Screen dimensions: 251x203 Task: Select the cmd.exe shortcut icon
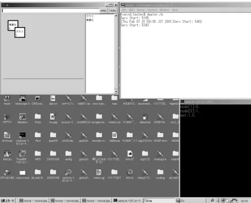23,138
